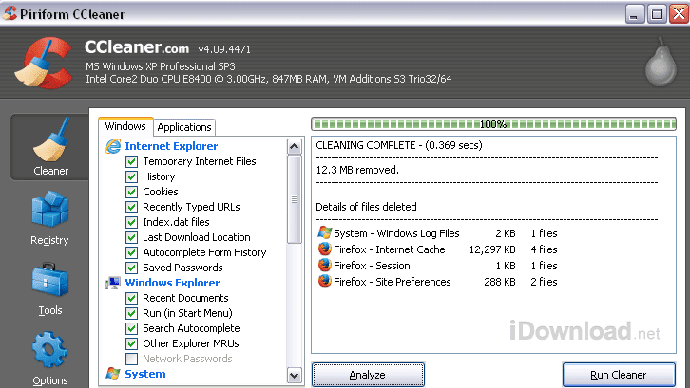
Task: Select the System group heading
Action: click(145, 374)
